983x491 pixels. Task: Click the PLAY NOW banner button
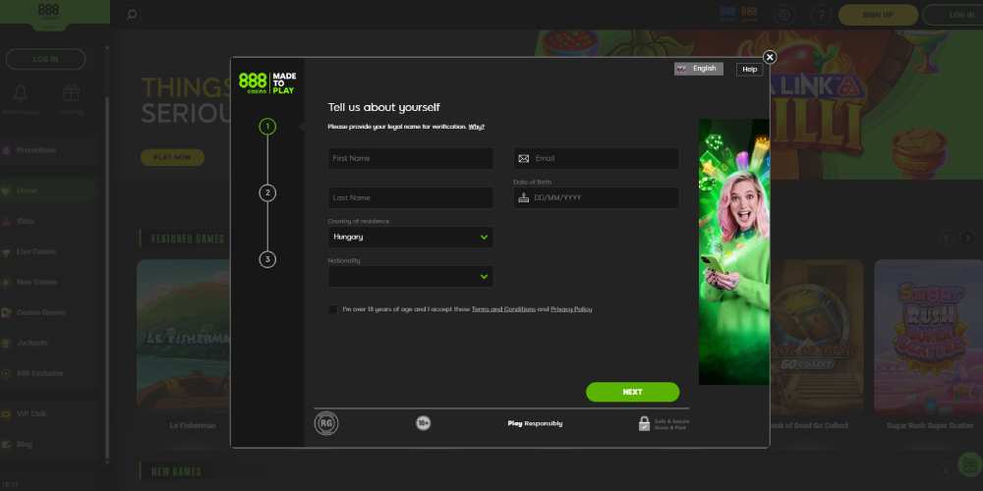[172, 157]
